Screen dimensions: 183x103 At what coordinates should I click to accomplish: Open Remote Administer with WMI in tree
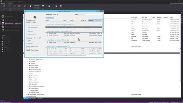point(37,86)
